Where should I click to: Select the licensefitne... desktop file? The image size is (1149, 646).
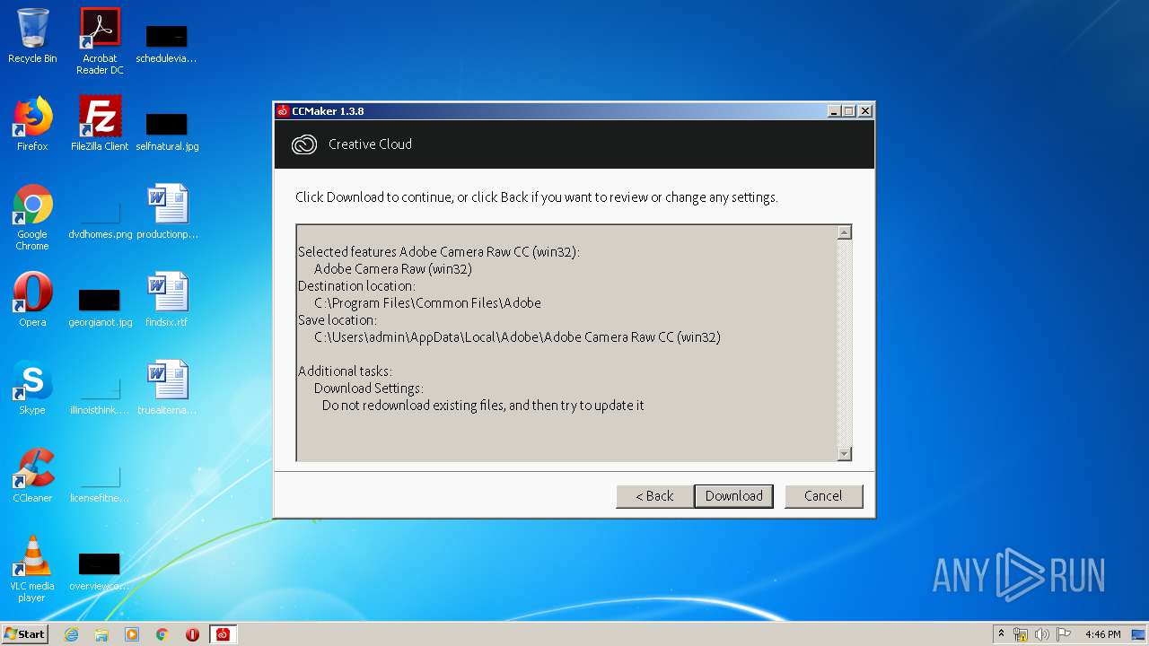(100, 484)
